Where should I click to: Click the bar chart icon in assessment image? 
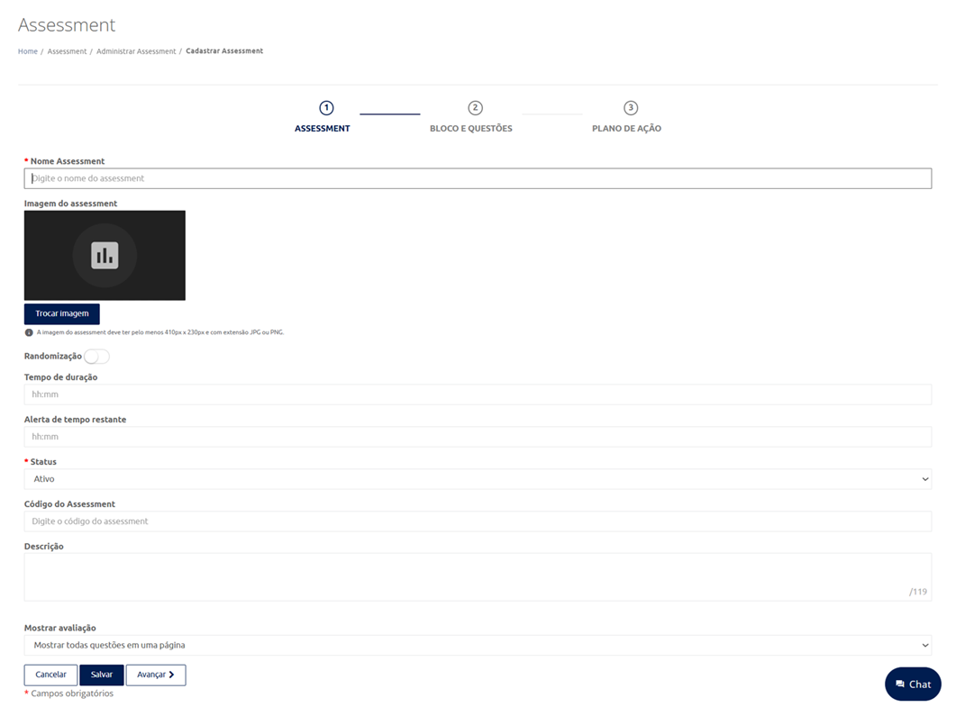[105, 255]
